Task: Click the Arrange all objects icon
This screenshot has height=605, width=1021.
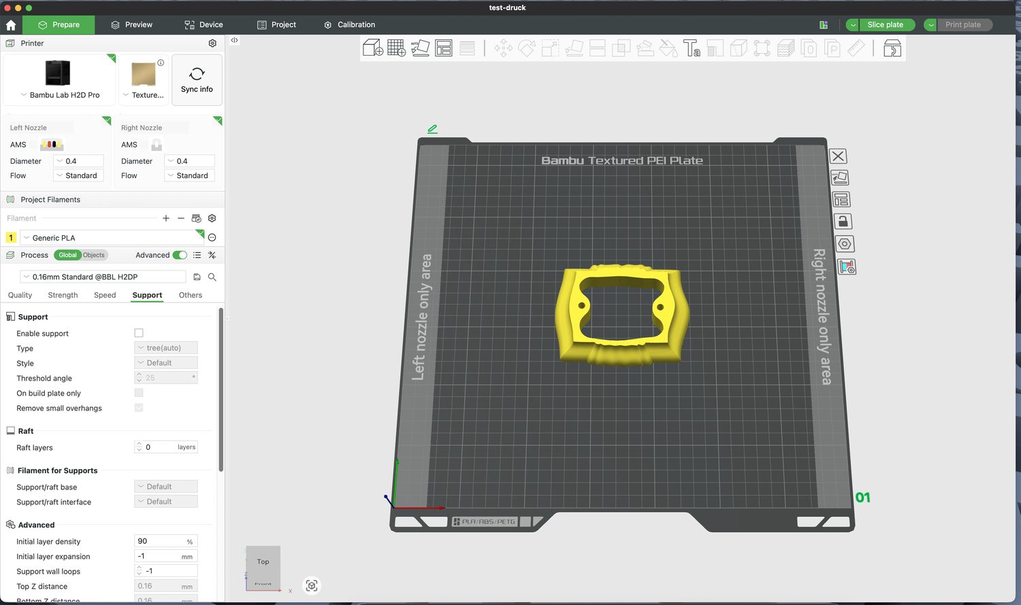Action: point(444,48)
